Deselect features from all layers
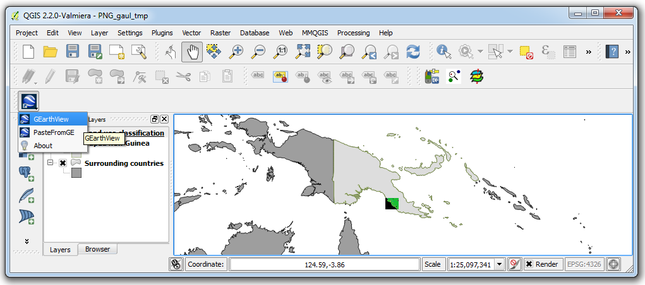 (526, 52)
